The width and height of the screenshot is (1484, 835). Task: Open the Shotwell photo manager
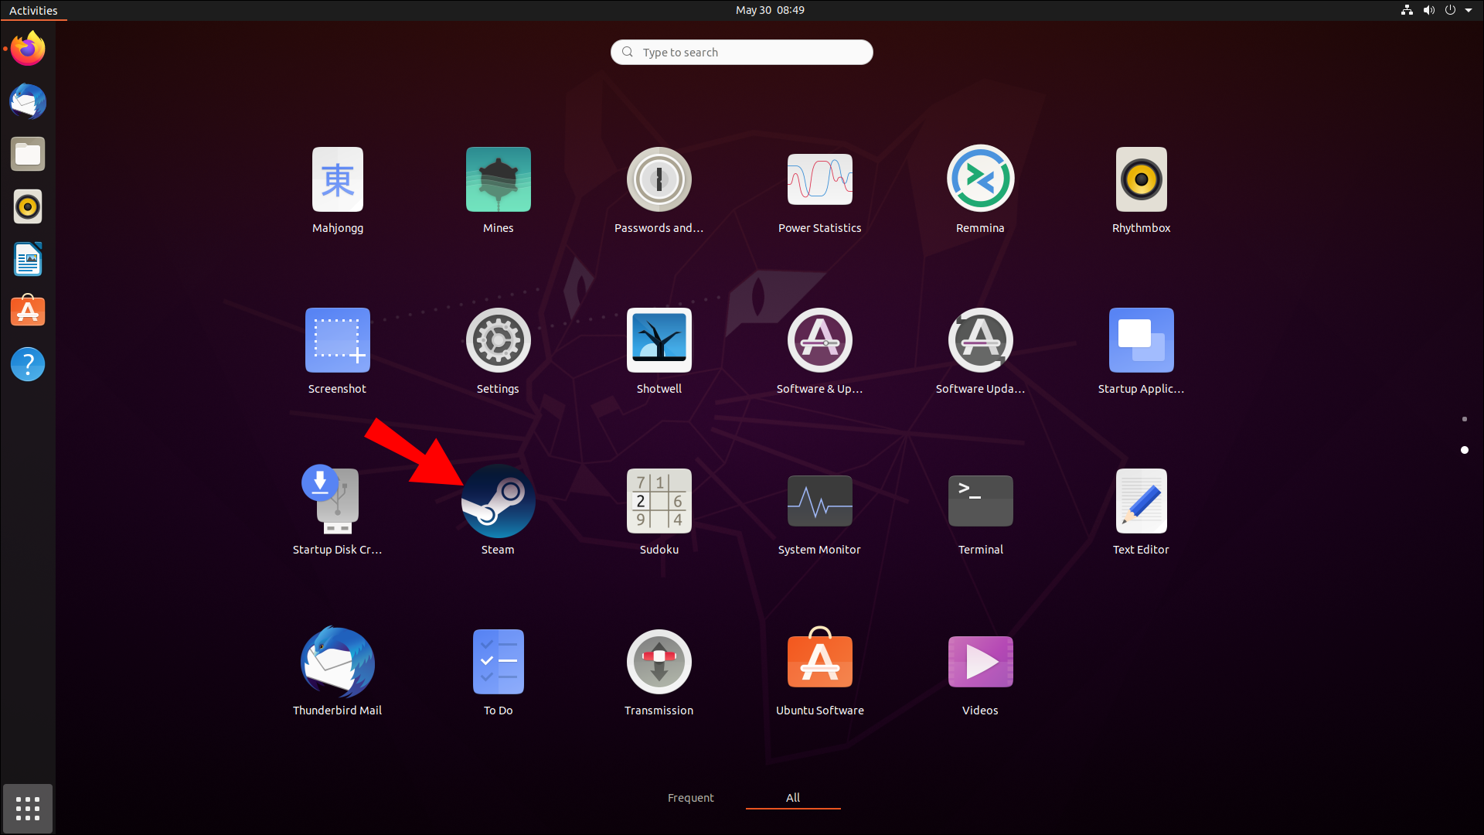(659, 340)
